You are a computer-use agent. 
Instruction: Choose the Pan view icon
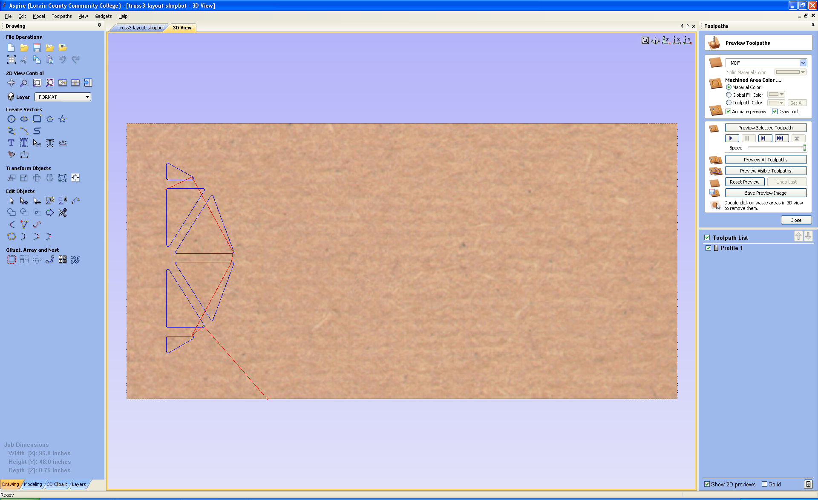tap(12, 83)
